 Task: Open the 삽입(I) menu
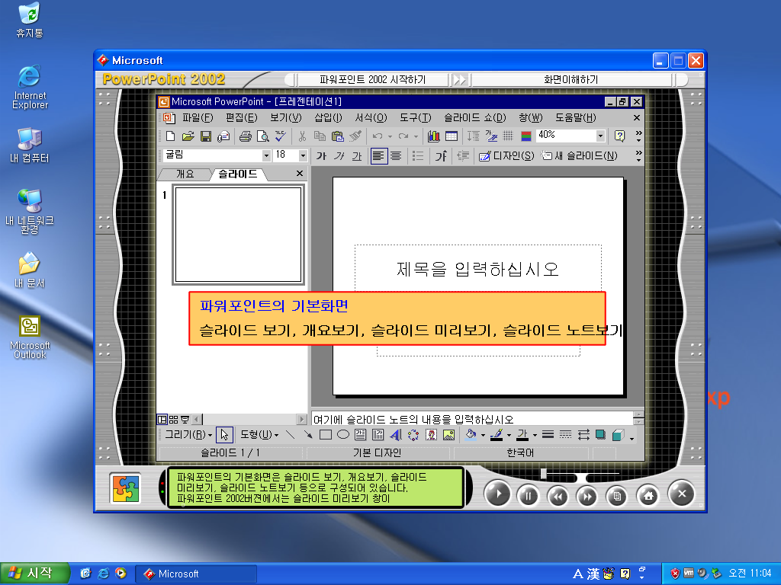328,118
